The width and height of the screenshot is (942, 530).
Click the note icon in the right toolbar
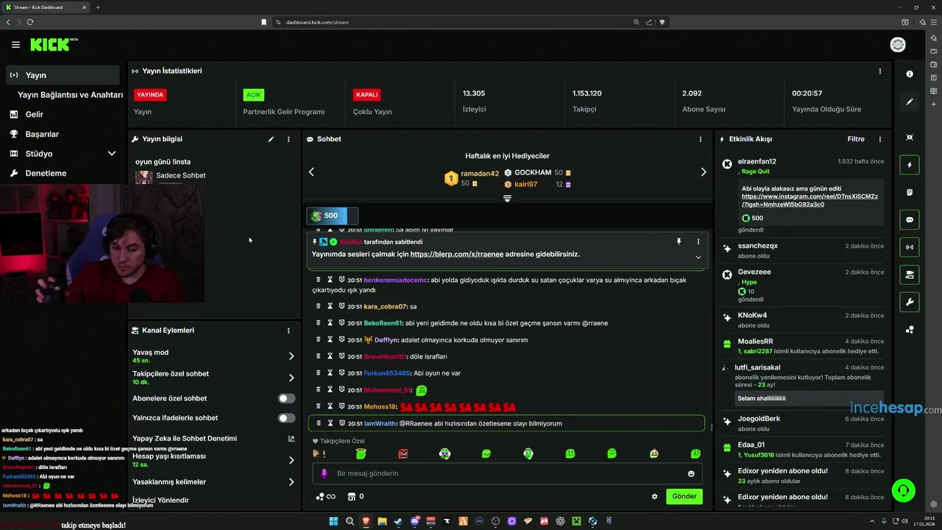[910, 192]
